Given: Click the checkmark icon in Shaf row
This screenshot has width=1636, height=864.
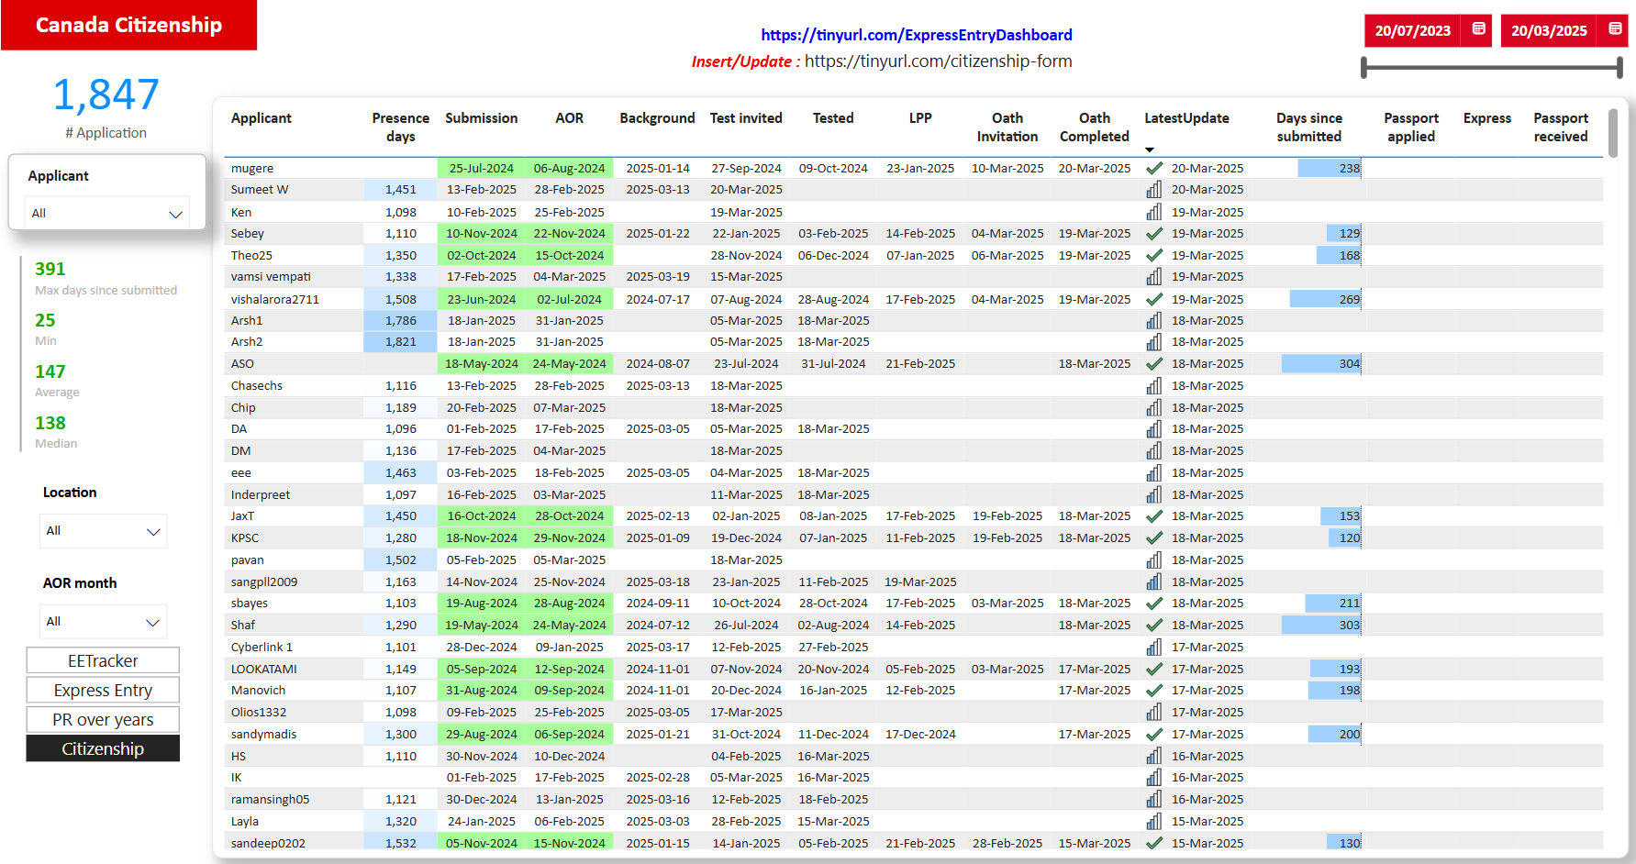Looking at the screenshot, I should pyautogui.click(x=1154, y=625).
